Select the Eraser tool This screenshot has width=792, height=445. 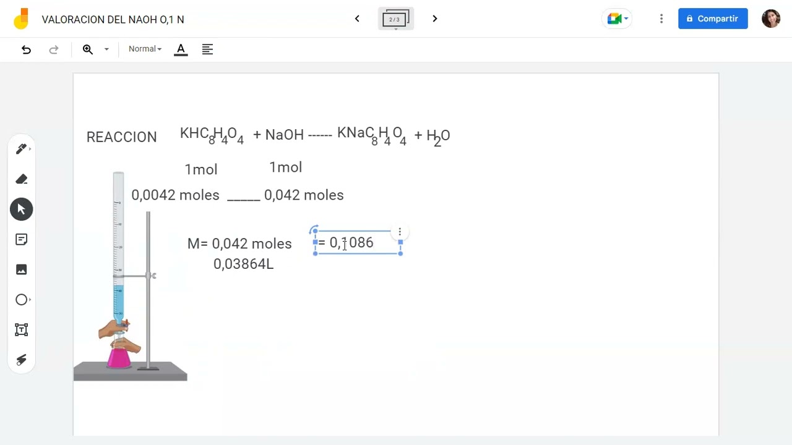(22, 179)
